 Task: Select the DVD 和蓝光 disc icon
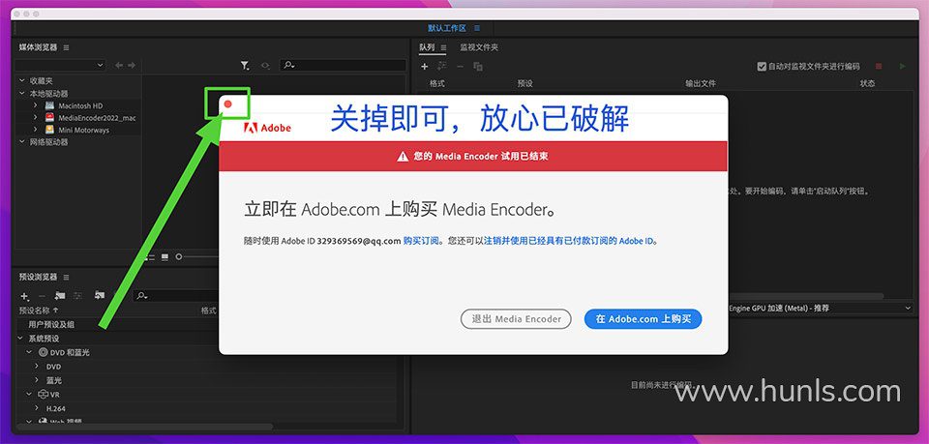click(x=43, y=352)
